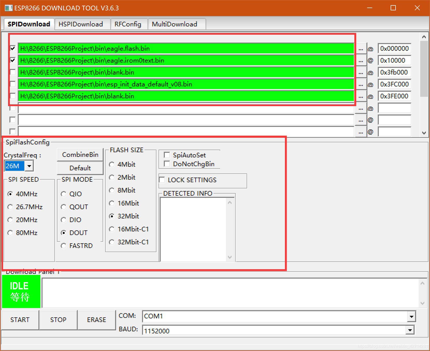Switch to the MultiDownload tab
Image resolution: width=430 pixels, height=351 pixels.
click(x=174, y=24)
